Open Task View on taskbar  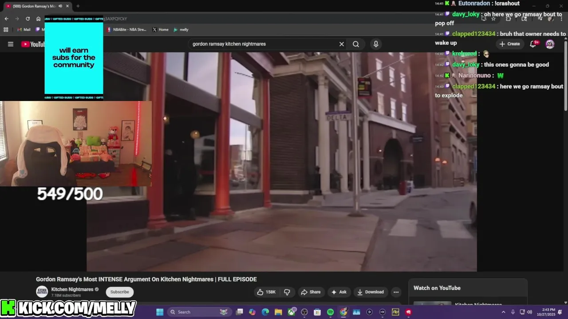240,312
